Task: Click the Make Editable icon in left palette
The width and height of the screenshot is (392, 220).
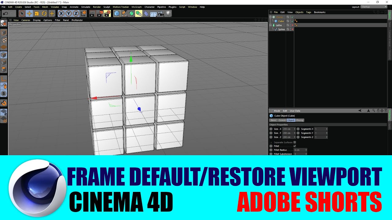Action: [x=3, y=23]
